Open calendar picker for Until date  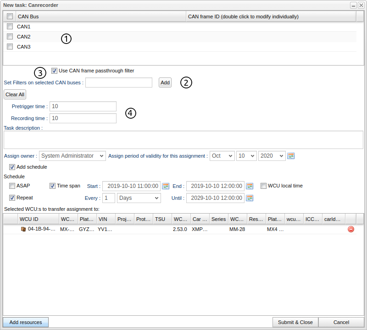pyautogui.click(x=250, y=198)
